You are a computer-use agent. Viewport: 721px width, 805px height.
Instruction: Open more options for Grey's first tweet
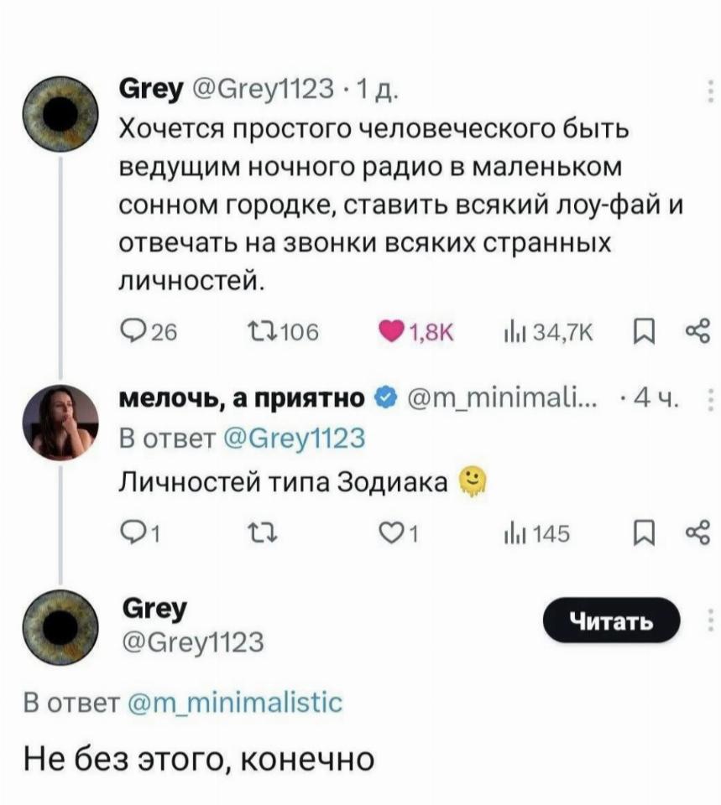[711, 89]
